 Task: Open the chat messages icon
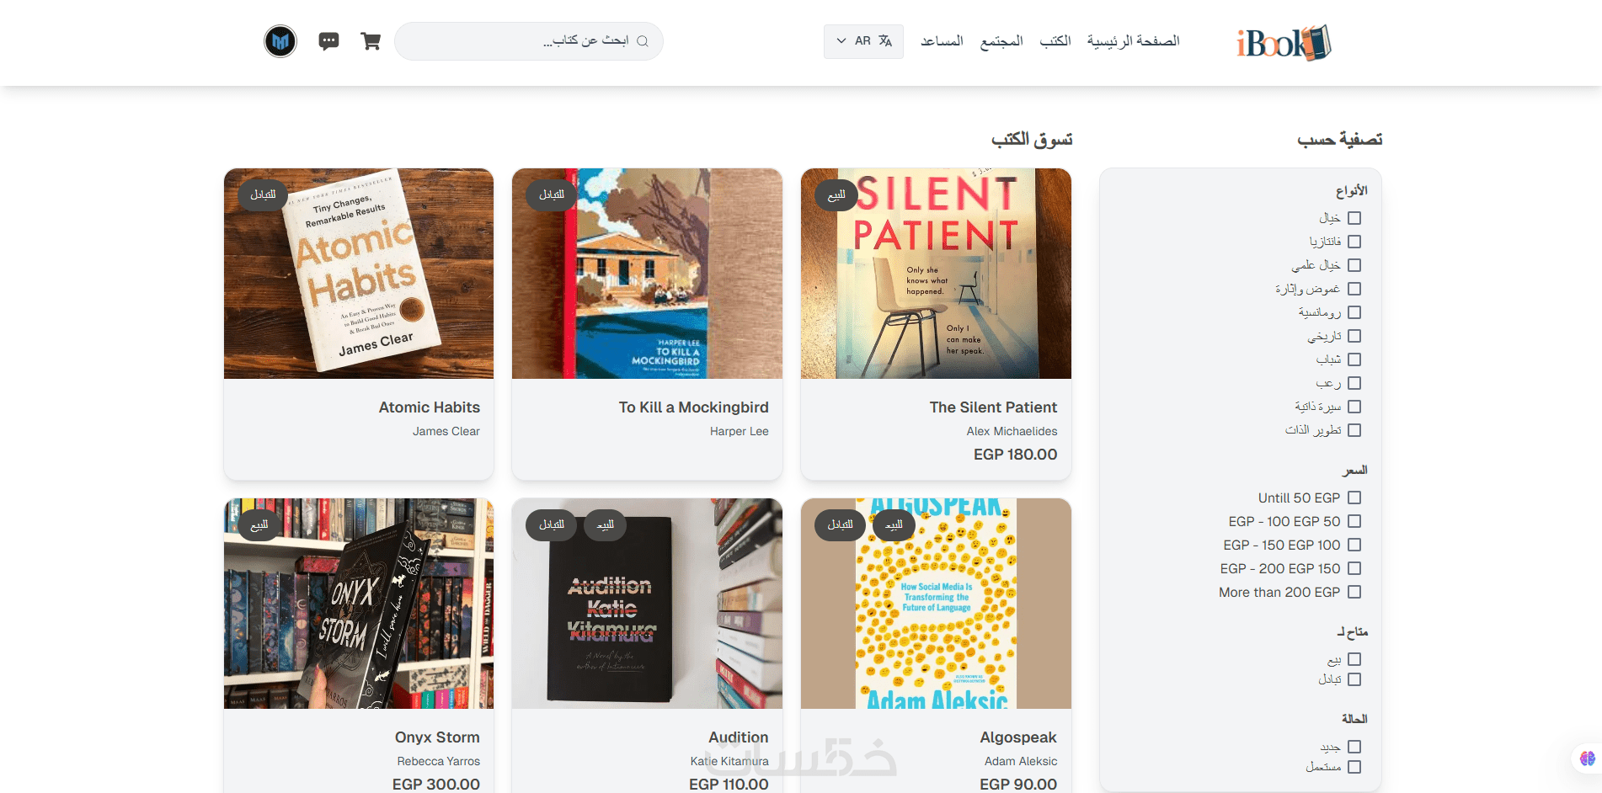(x=328, y=41)
